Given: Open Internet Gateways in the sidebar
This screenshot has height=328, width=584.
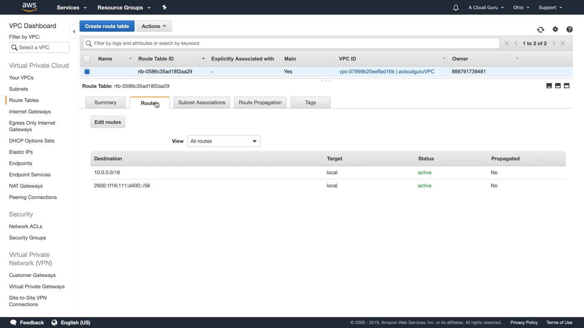Looking at the screenshot, I should tap(30, 112).
